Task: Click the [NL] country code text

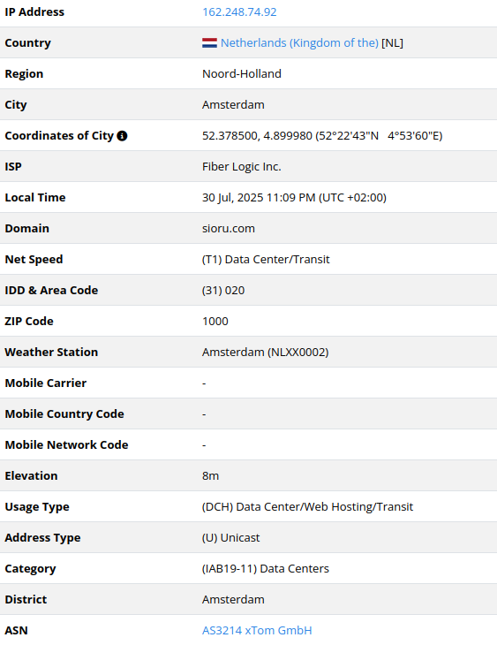Action: coord(392,42)
